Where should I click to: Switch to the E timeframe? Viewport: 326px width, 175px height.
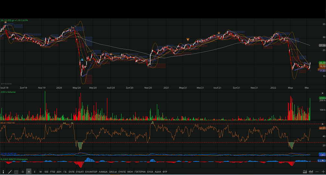pos(35,172)
